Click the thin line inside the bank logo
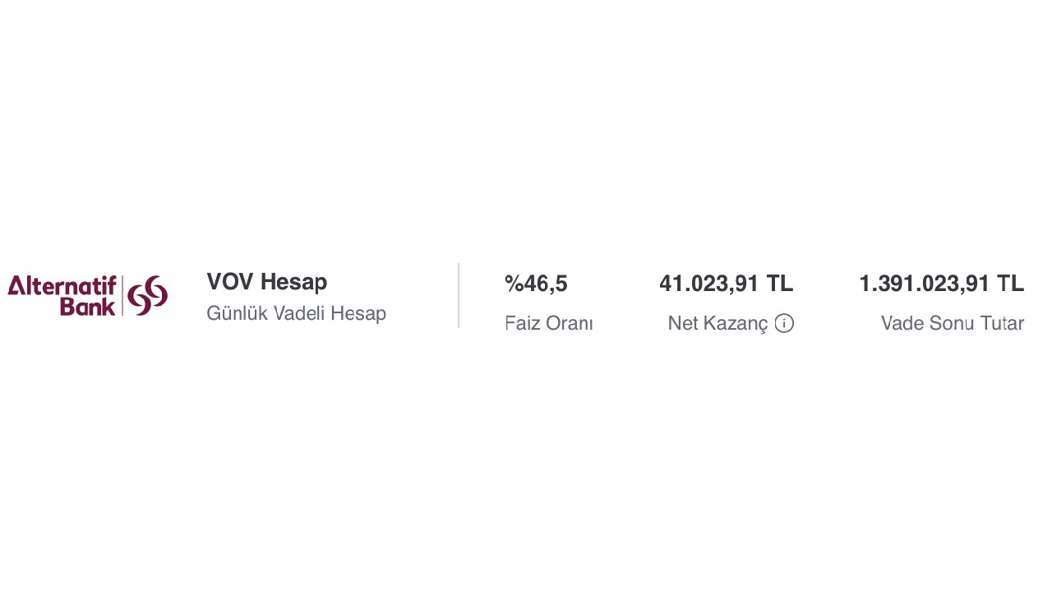The width and height of the screenshot is (1052, 592). click(x=122, y=295)
